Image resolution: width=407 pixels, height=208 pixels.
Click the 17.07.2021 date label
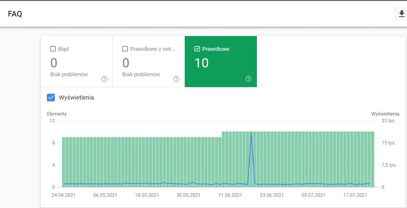point(355,195)
